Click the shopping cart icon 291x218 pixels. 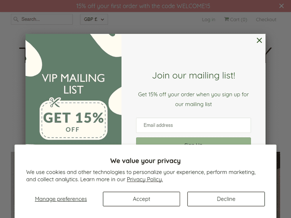coord(227,19)
